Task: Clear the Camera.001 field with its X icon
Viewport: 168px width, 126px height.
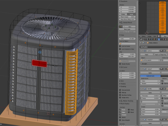Action: pos(134,61)
